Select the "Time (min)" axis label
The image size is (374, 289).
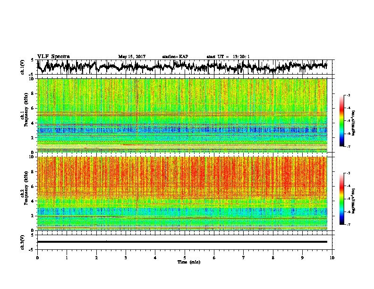pyautogui.click(x=189, y=262)
